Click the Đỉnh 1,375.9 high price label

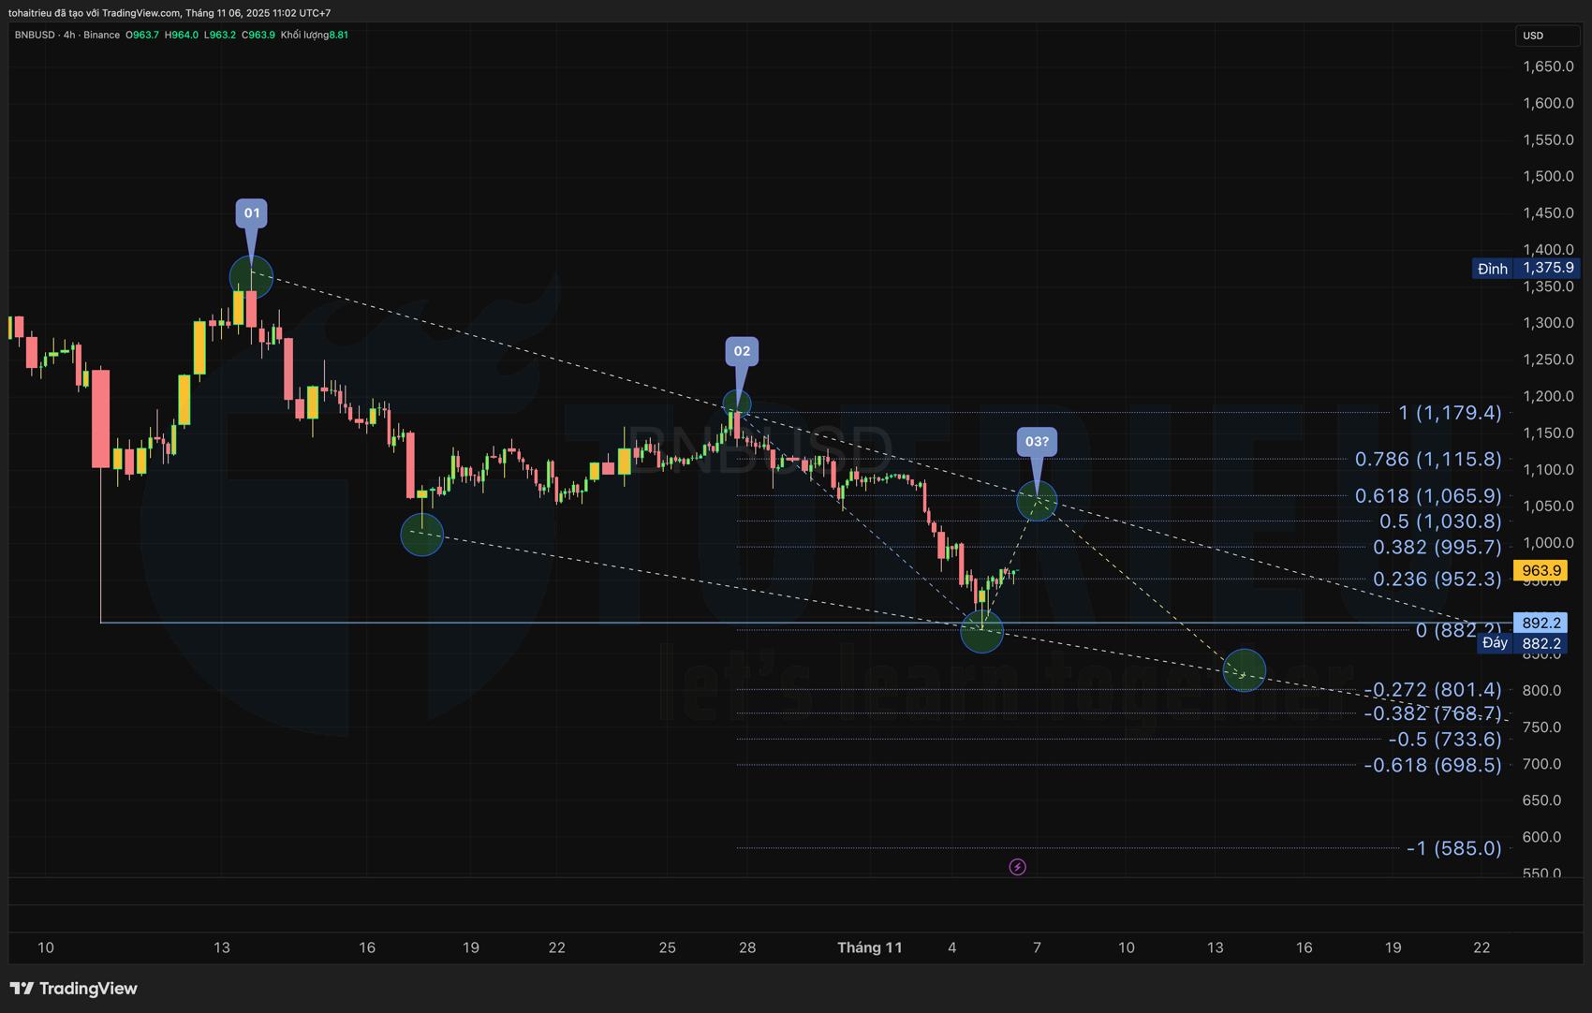(1526, 268)
